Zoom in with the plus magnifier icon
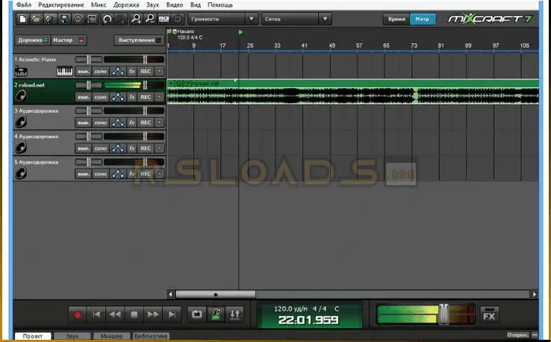 coord(136,18)
